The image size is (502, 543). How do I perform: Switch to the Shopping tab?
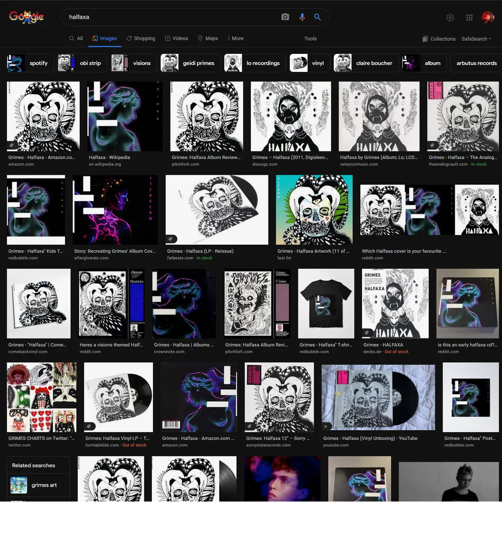(x=141, y=38)
